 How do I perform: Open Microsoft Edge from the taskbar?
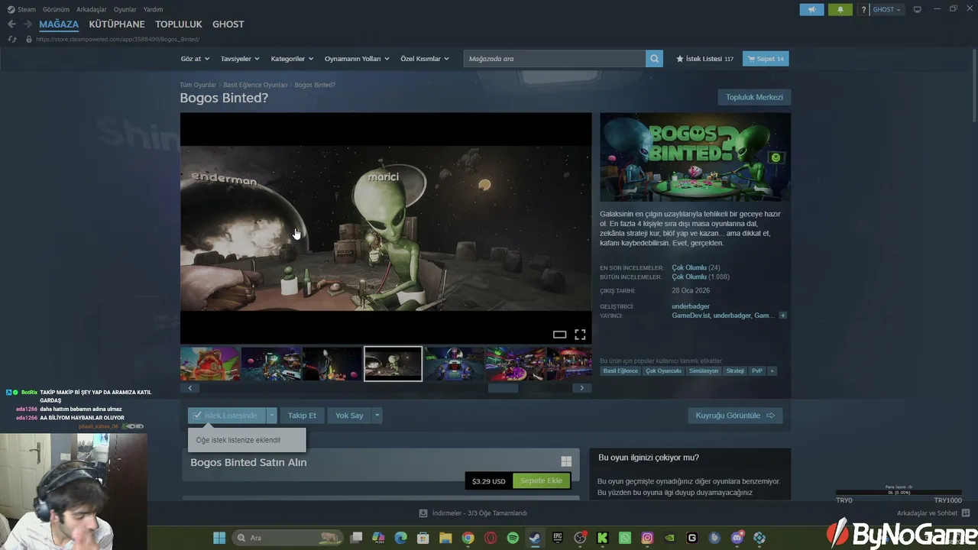[401, 538]
